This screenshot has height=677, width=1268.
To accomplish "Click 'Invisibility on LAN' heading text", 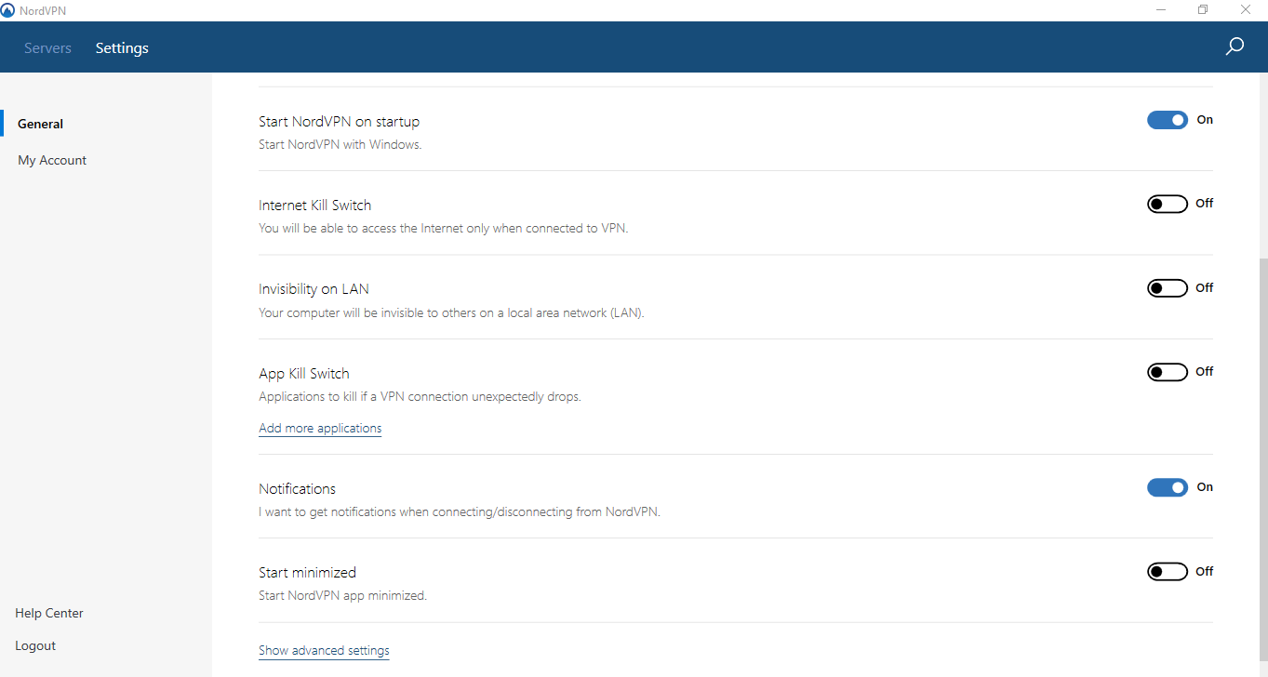I will [314, 289].
